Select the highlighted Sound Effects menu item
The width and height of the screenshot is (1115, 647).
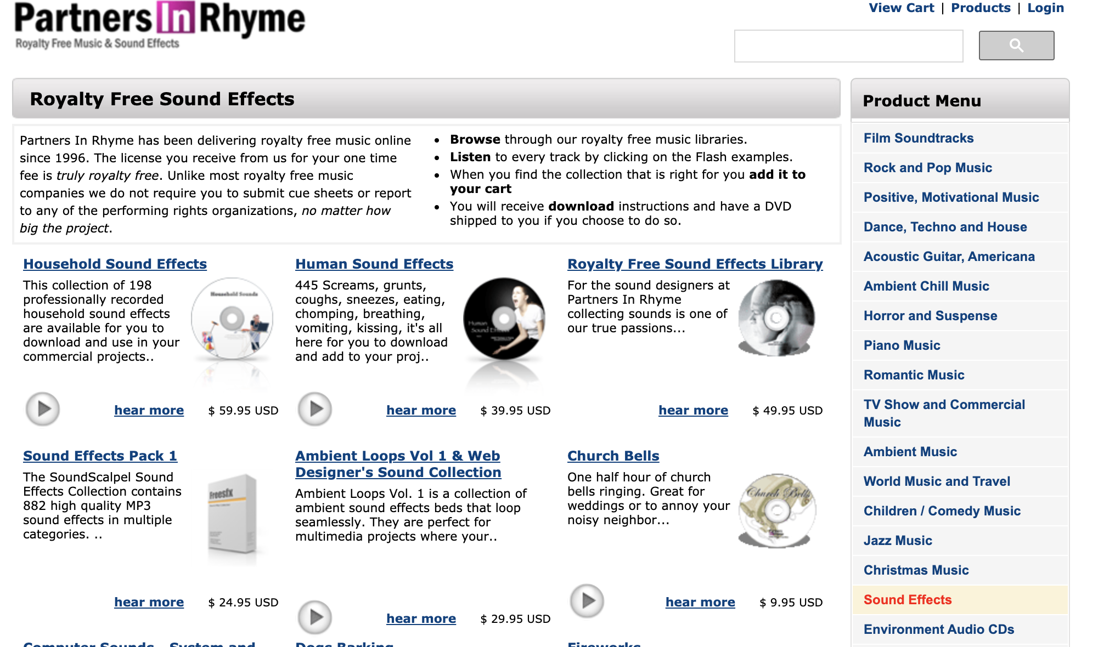point(908,600)
